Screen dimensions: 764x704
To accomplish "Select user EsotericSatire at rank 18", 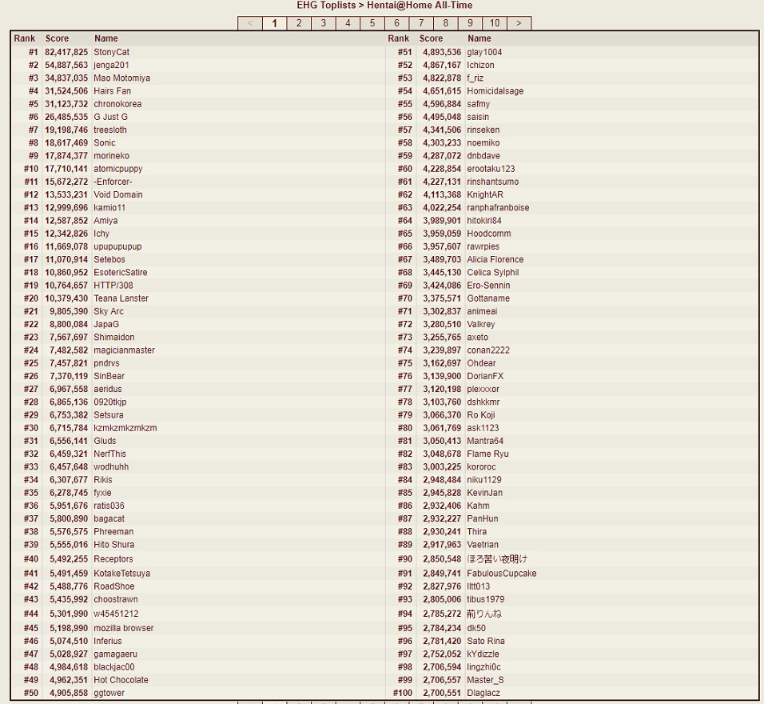I will (x=120, y=272).
